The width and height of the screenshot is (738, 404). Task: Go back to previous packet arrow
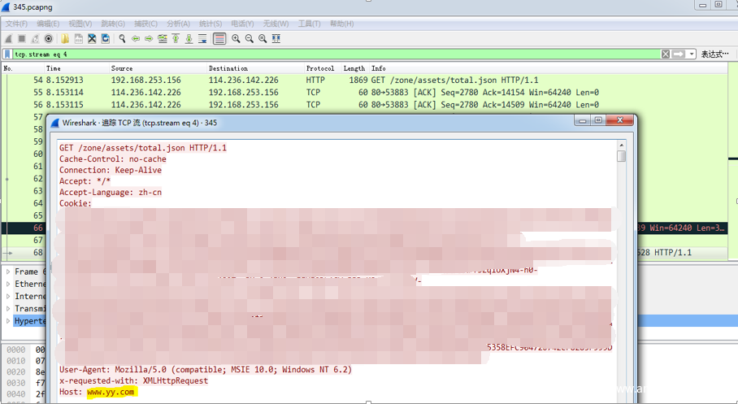(136, 38)
